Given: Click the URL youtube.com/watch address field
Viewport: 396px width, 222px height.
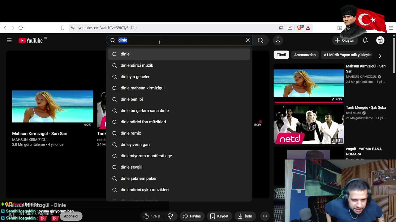Looking at the screenshot, I should click(x=107, y=28).
